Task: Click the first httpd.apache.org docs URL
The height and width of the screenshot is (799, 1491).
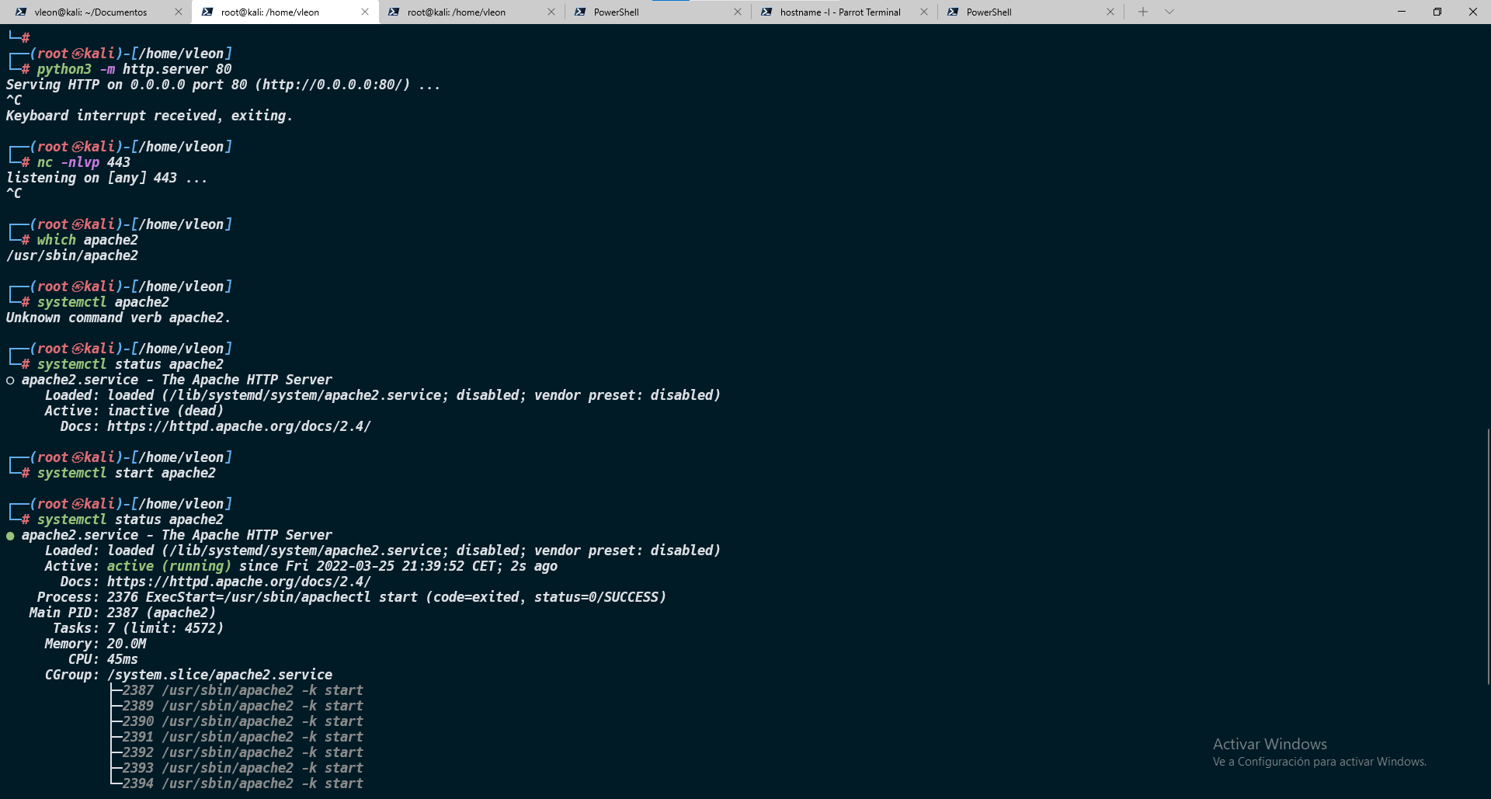Action: click(238, 426)
